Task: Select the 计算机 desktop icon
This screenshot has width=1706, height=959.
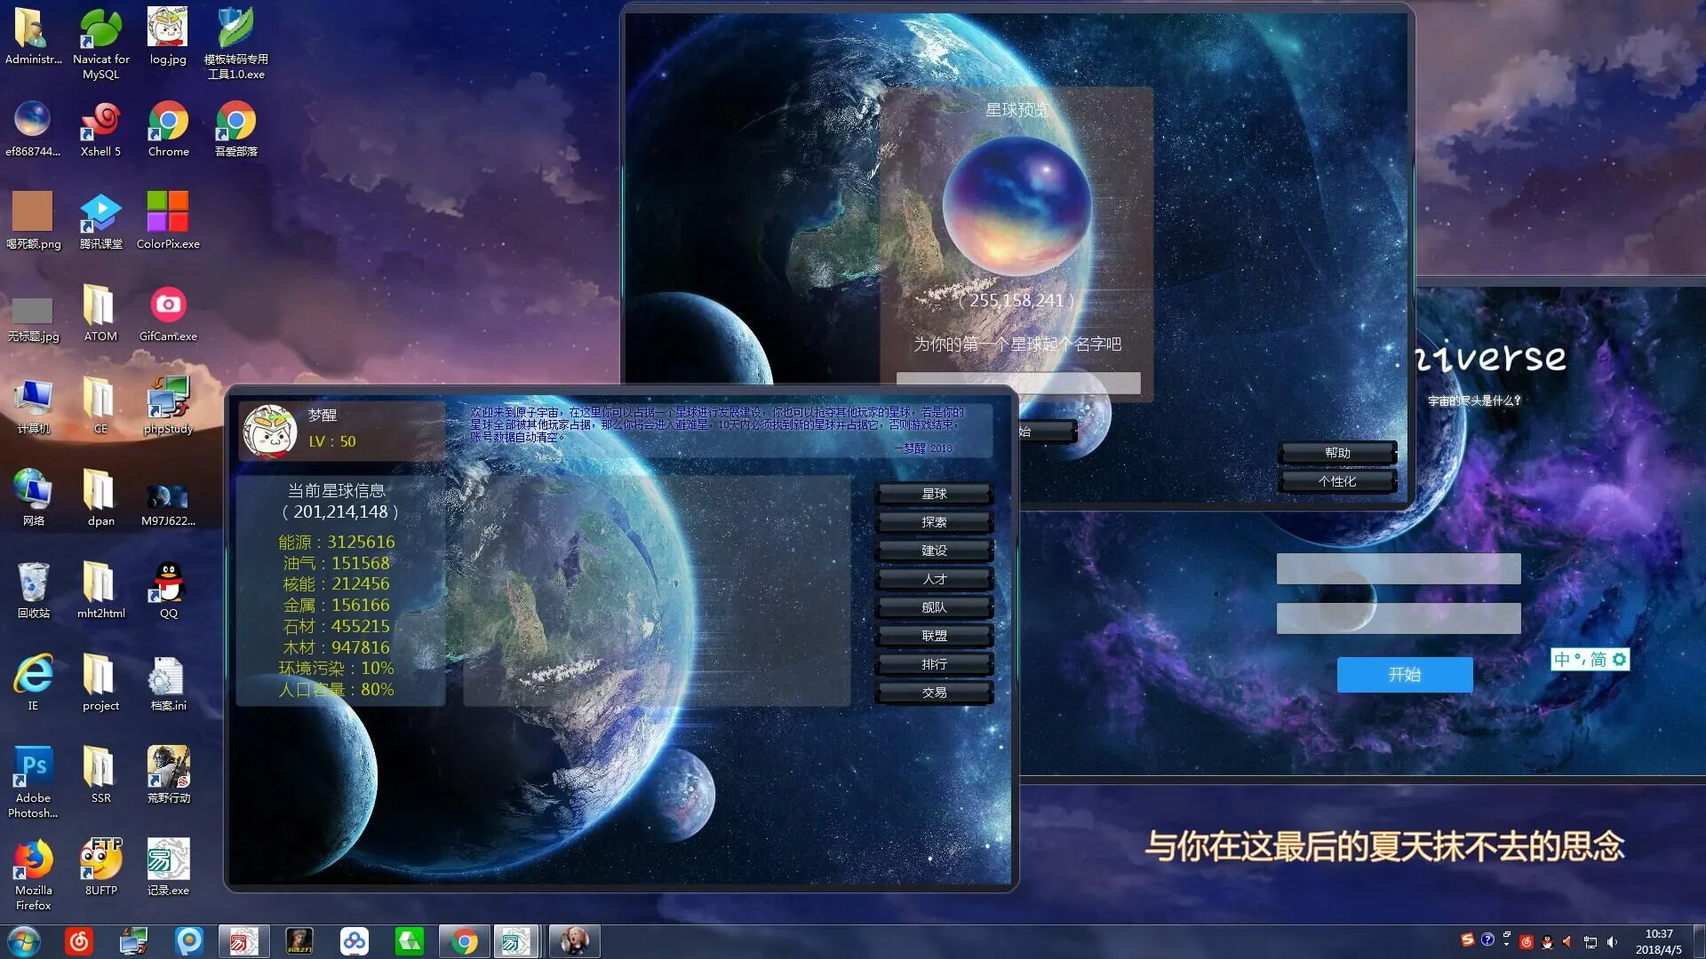Action: click(x=33, y=406)
